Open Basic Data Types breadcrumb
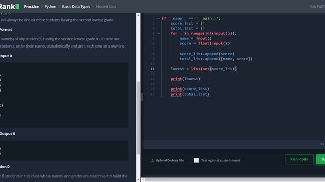Viewport: 325px width, 182px height. (76, 7)
